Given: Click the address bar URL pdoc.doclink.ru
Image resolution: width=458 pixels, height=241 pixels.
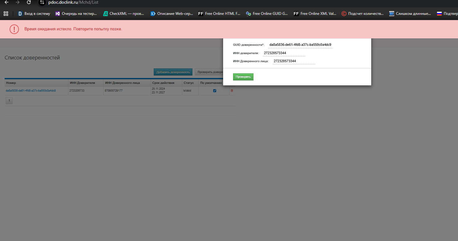Looking at the screenshot, I should pos(73,2).
